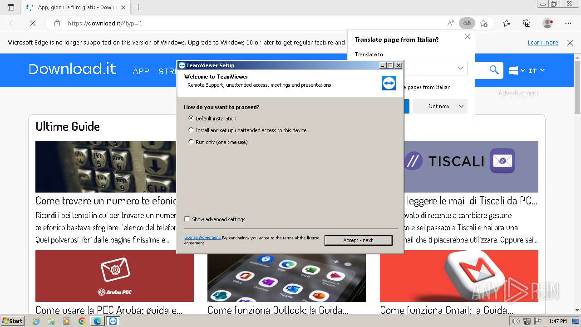The height and width of the screenshot is (327, 581).
Task: Open the Windows Start menu
Action: click(13, 321)
